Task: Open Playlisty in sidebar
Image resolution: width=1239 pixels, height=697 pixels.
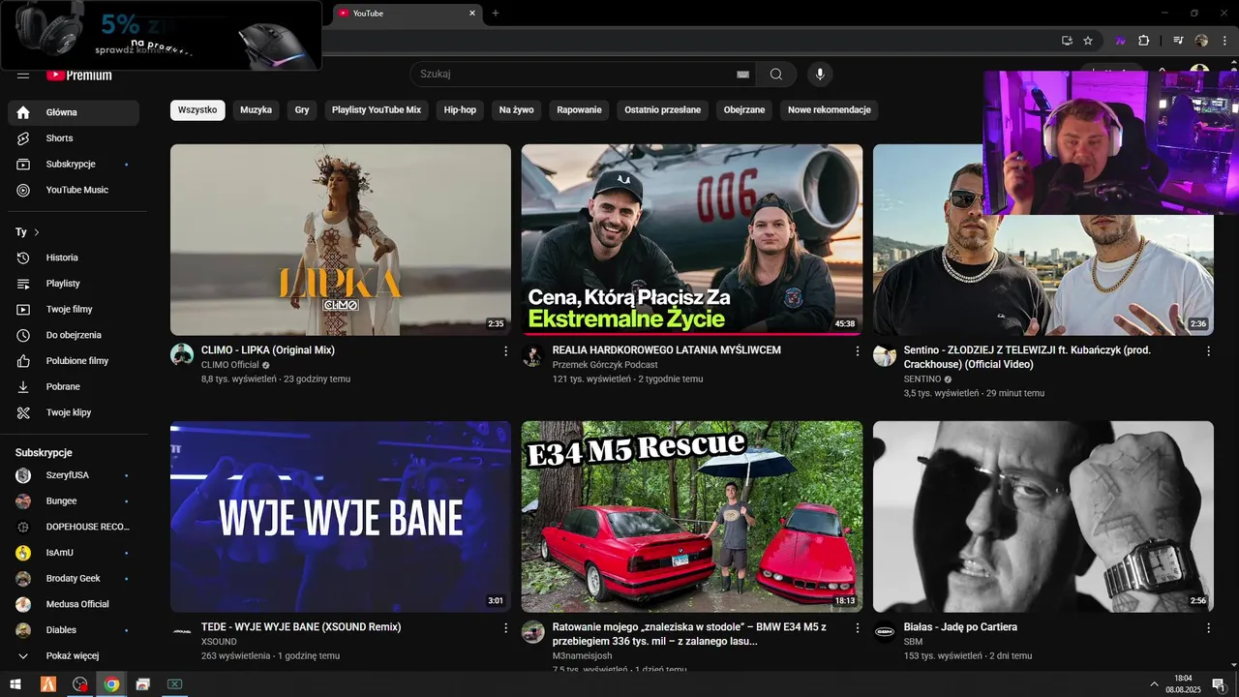Action: click(74, 284)
